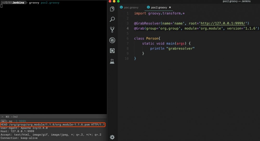Click the green maximize window button

pos(118,1)
